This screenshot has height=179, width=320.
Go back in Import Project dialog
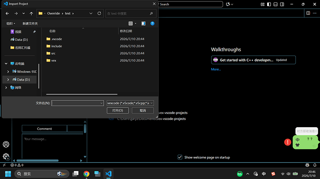click(7, 13)
